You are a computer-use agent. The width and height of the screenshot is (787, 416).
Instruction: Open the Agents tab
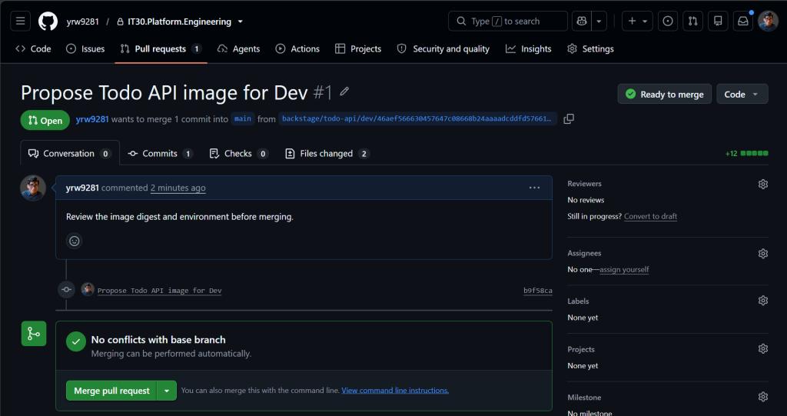pyautogui.click(x=239, y=48)
